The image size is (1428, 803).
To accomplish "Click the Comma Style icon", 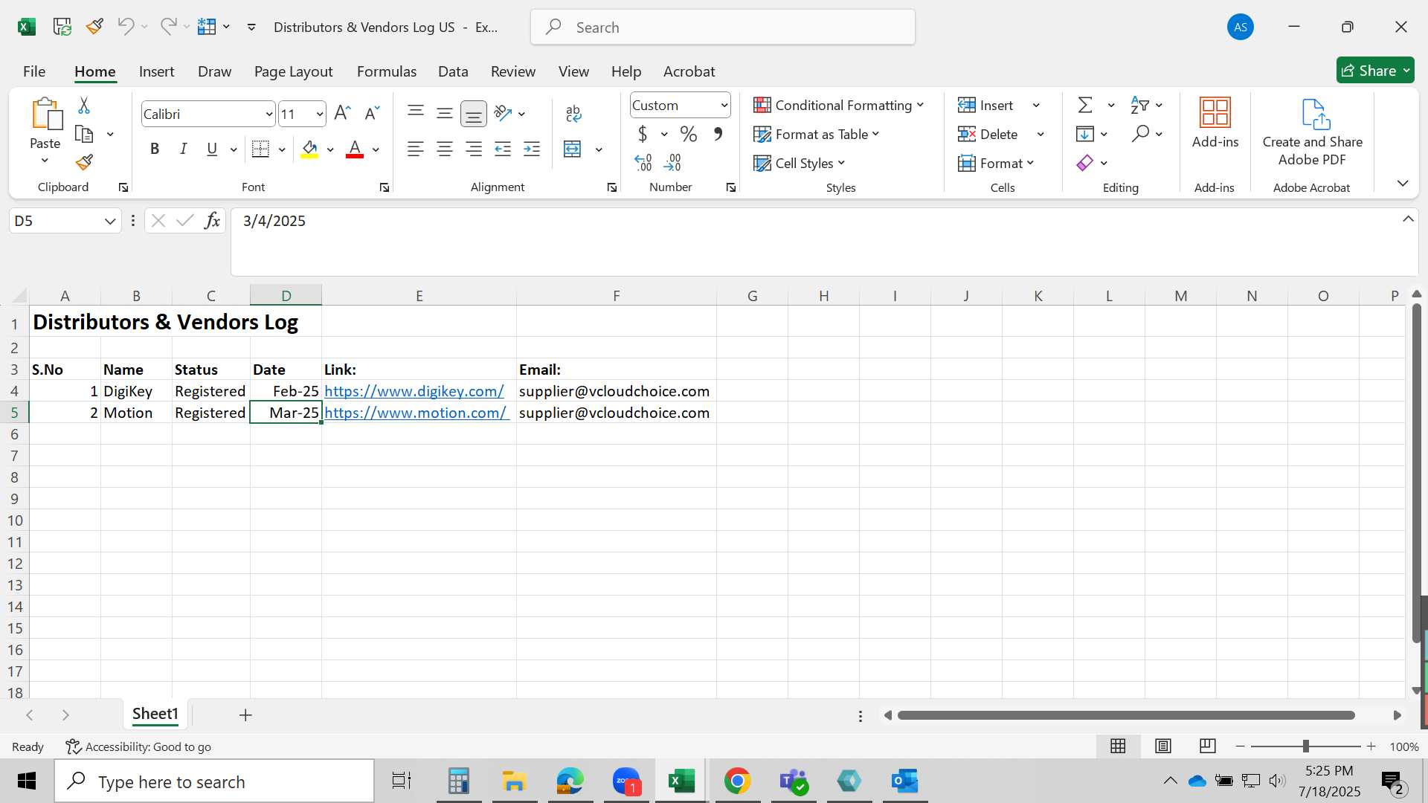I will click(718, 134).
